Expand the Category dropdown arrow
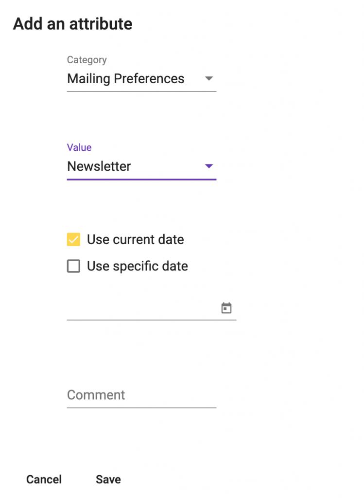Image resolution: width=364 pixels, height=498 pixels. click(209, 78)
